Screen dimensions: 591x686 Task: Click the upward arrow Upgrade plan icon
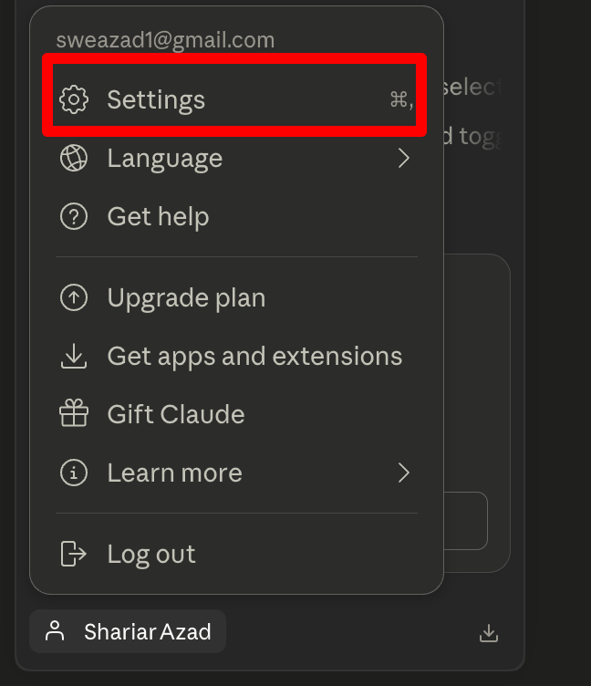tap(74, 298)
